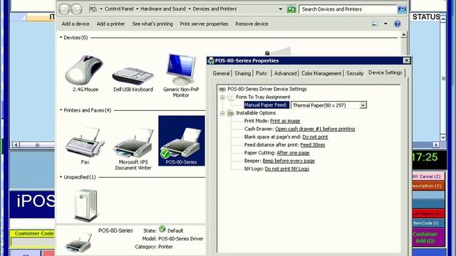Switch to the Ports tab
Screen dimensions: 456x256
261,73
